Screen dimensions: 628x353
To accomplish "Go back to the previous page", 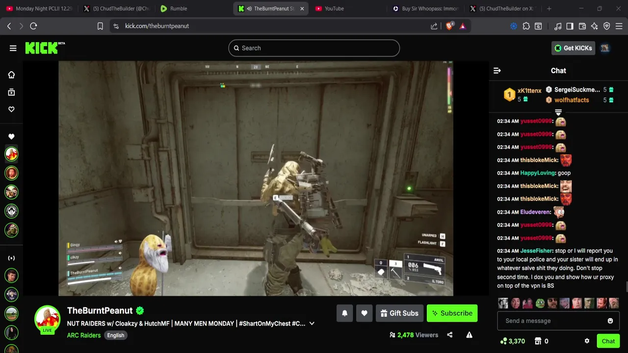I will (x=9, y=26).
